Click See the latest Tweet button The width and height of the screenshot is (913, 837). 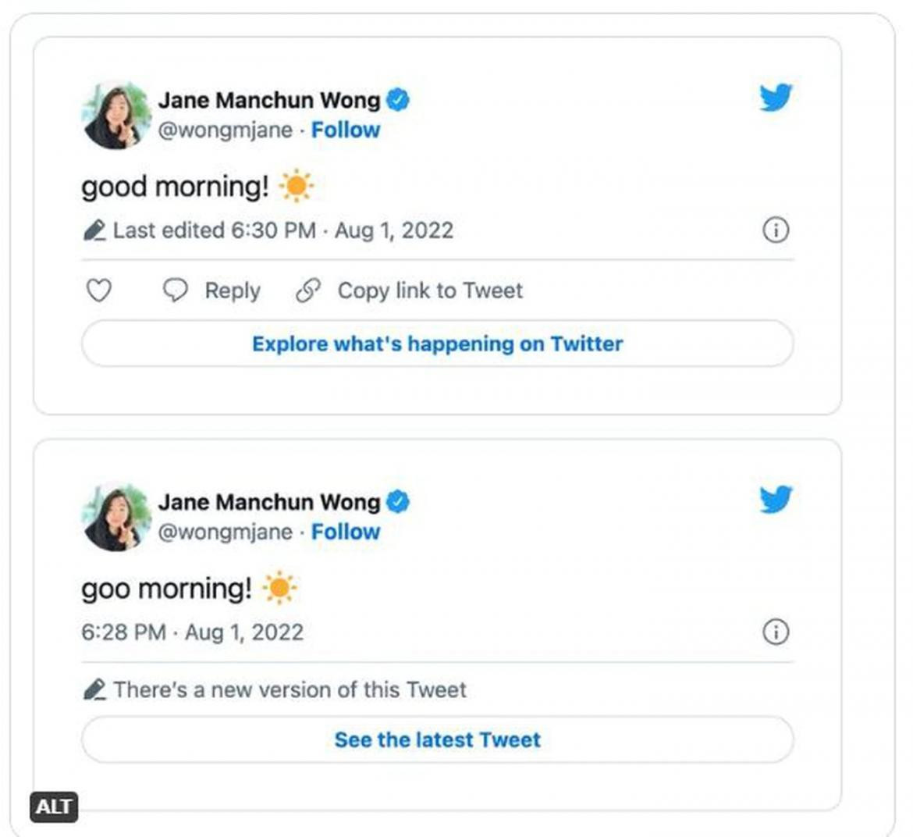[437, 739]
